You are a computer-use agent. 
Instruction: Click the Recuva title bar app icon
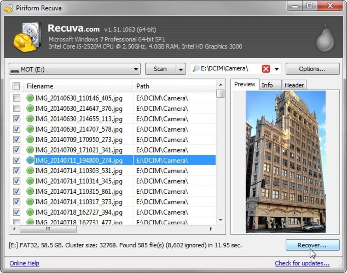tap(8, 8)
